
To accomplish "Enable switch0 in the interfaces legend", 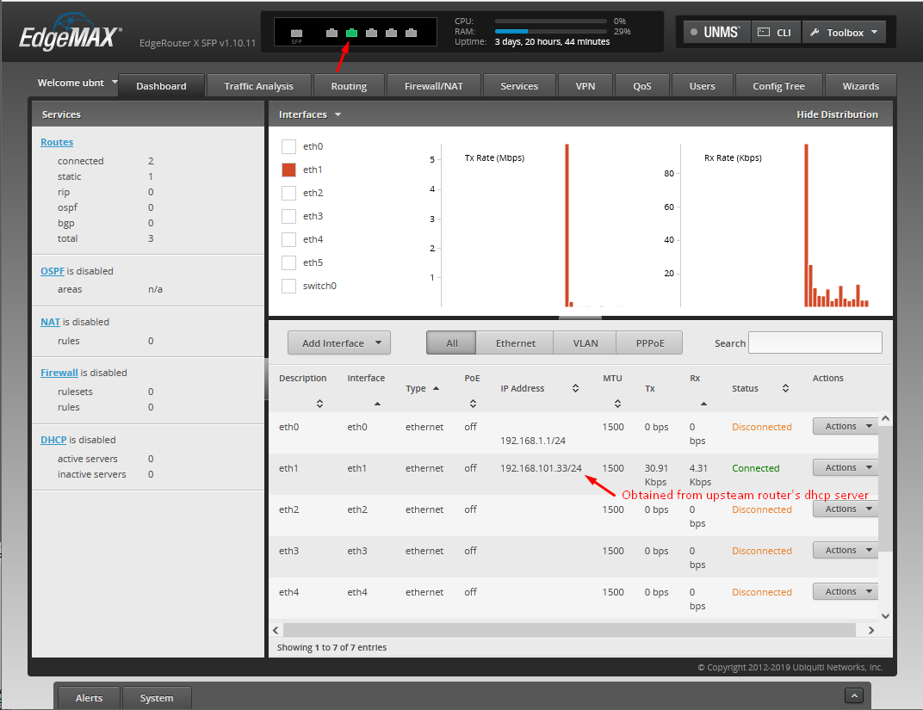I will (289, 286).
